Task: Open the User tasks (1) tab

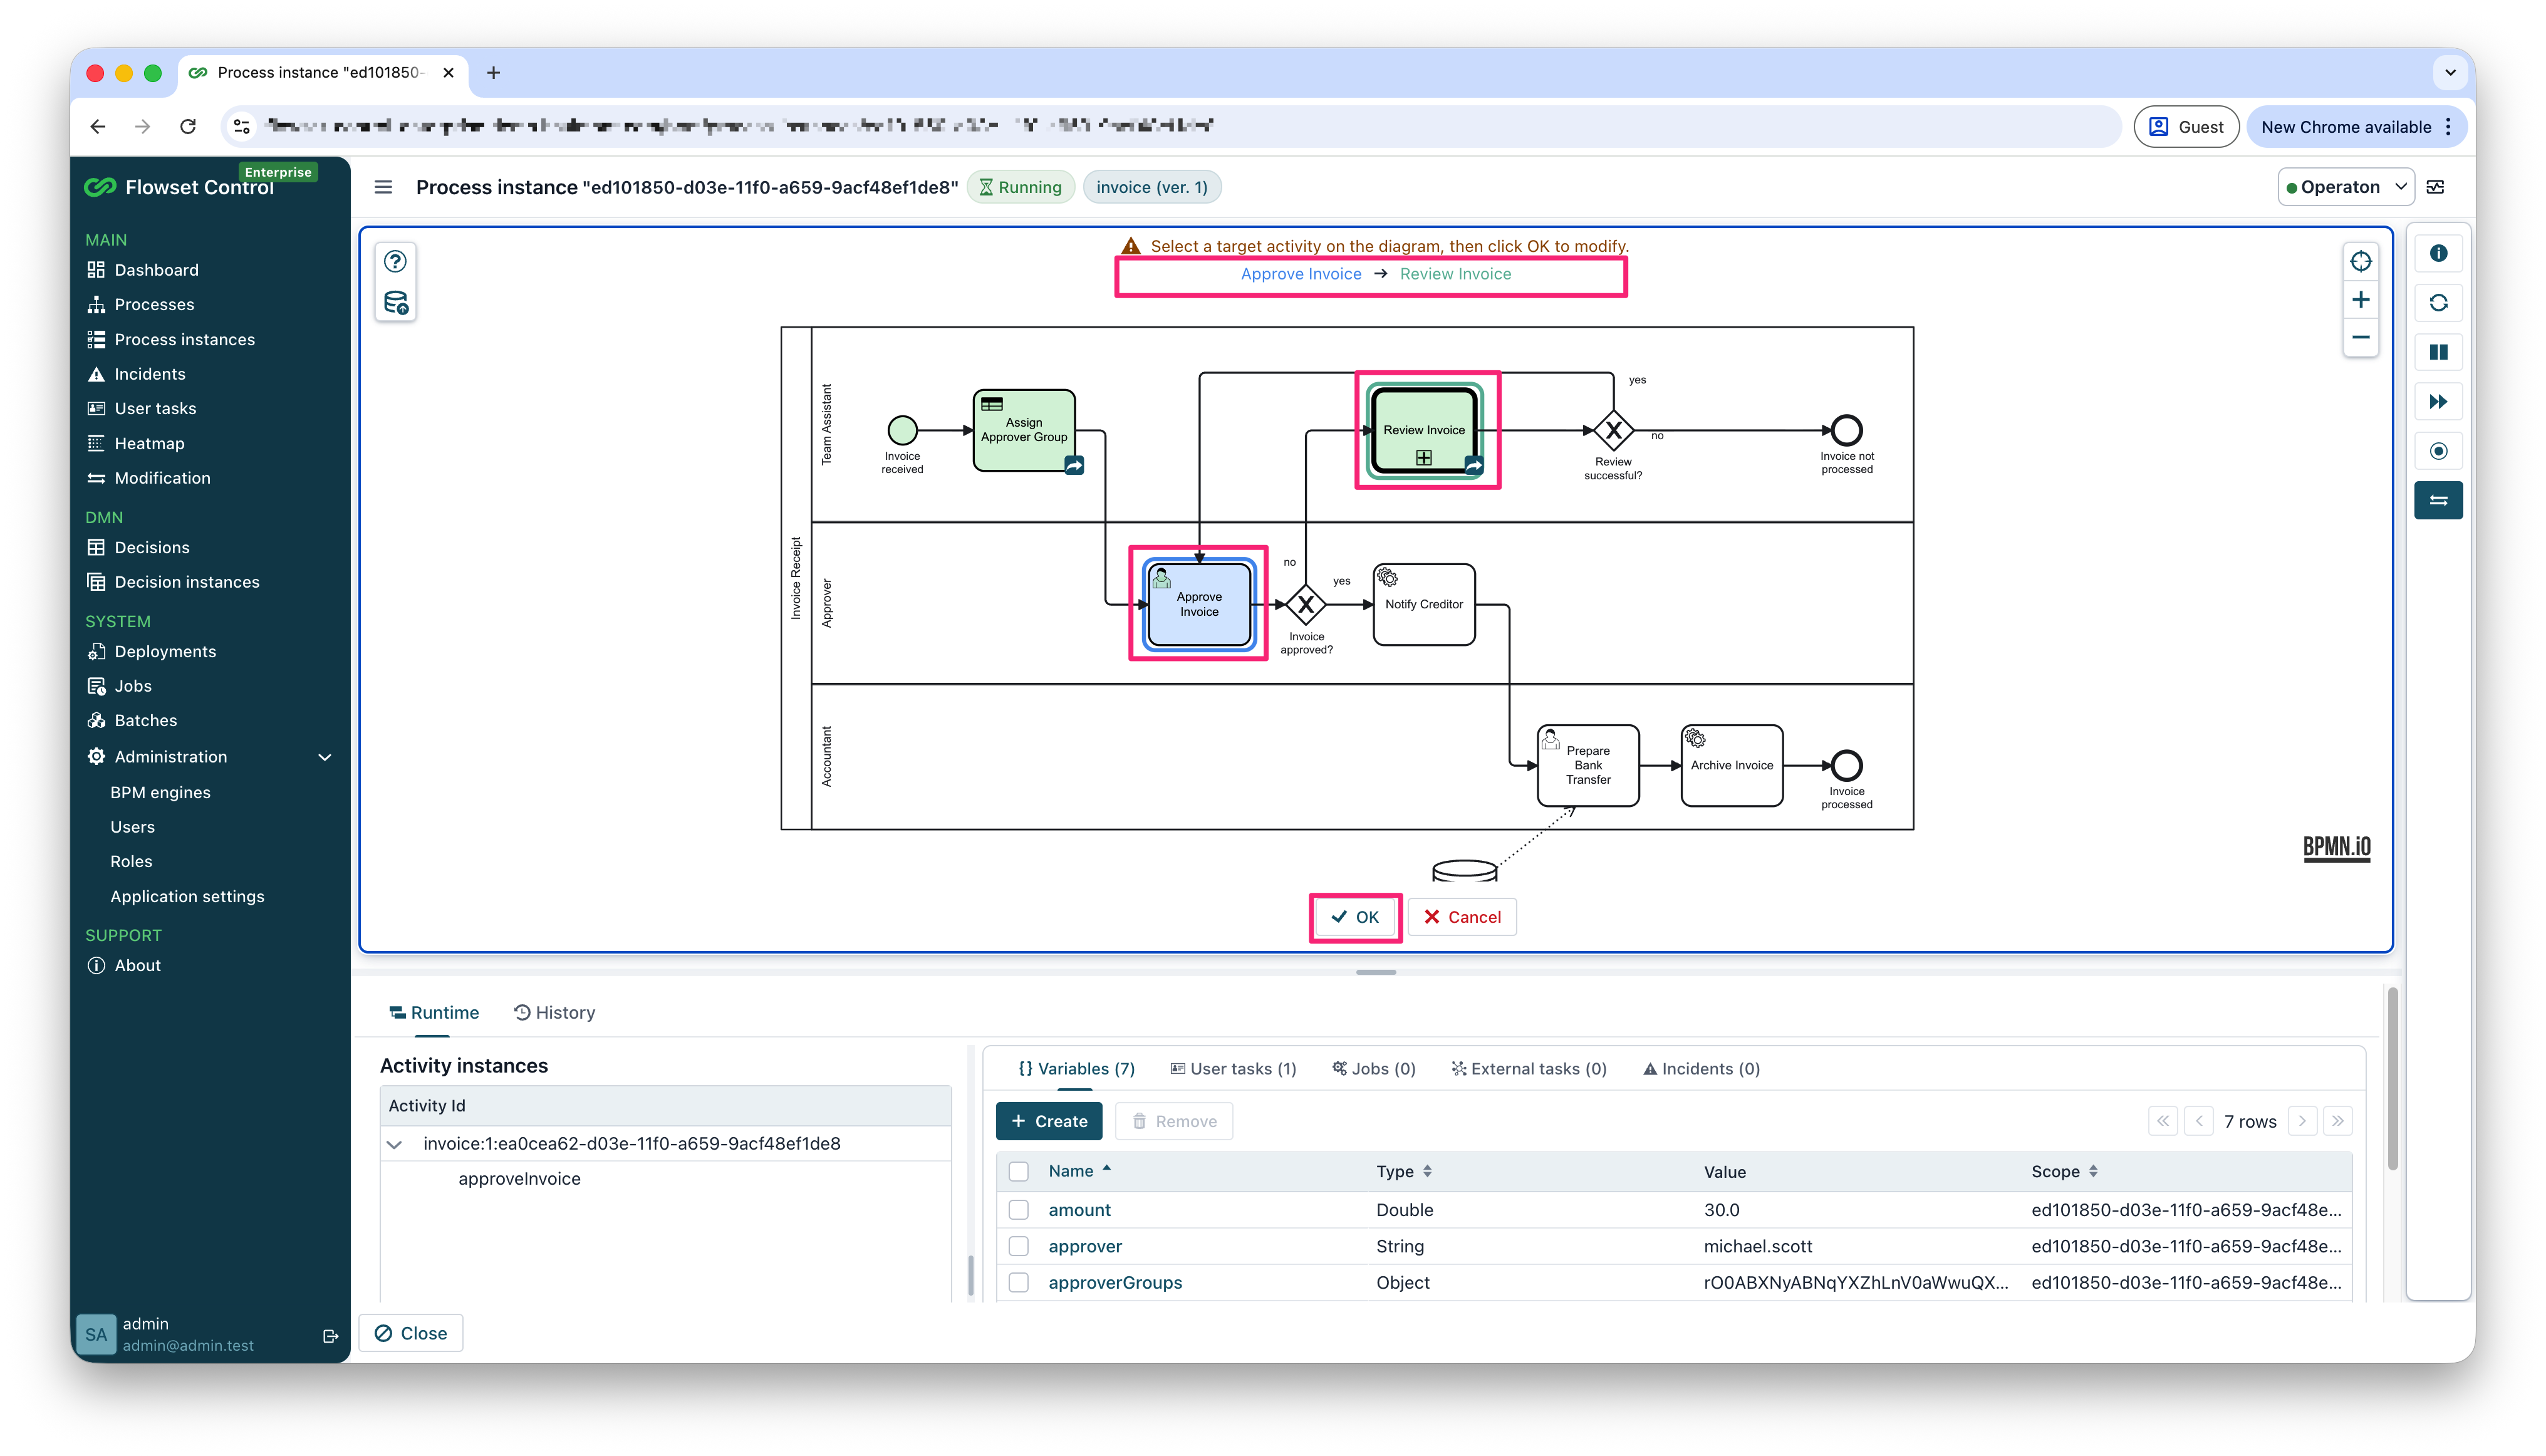Action: [1233, 1069]
